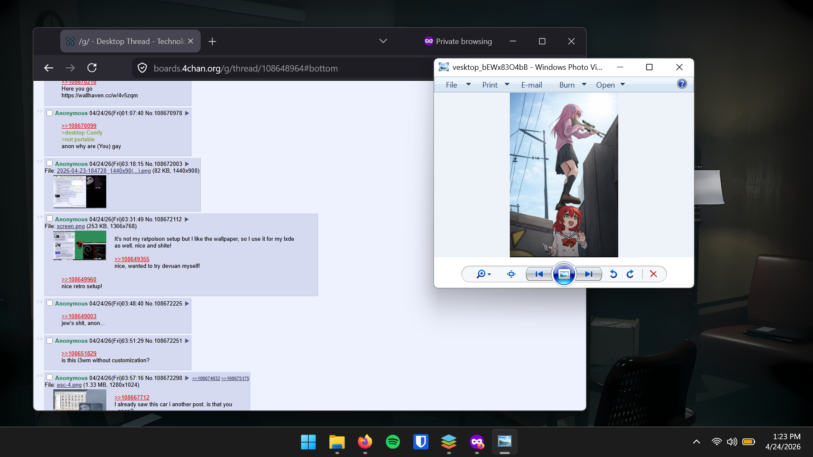The height and width of the screenshot is (457, 813).
Task: Open the zoom magnifier dropdown
Action: coord(484,274)
